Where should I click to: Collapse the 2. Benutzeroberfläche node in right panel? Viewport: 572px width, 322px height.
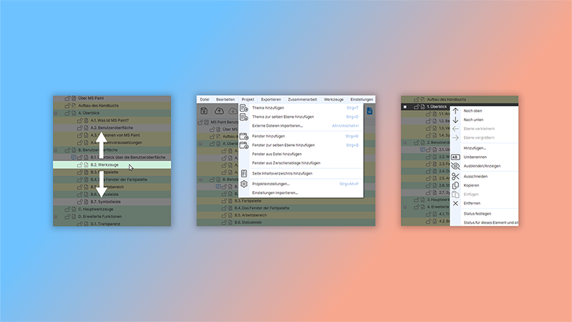click(404, 142)
